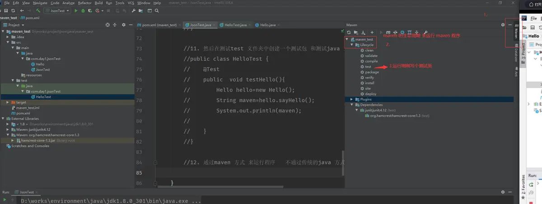The image size is (542, 204).
Task: Select the JsonTest.java editor tab
Action: click(201, 25)
